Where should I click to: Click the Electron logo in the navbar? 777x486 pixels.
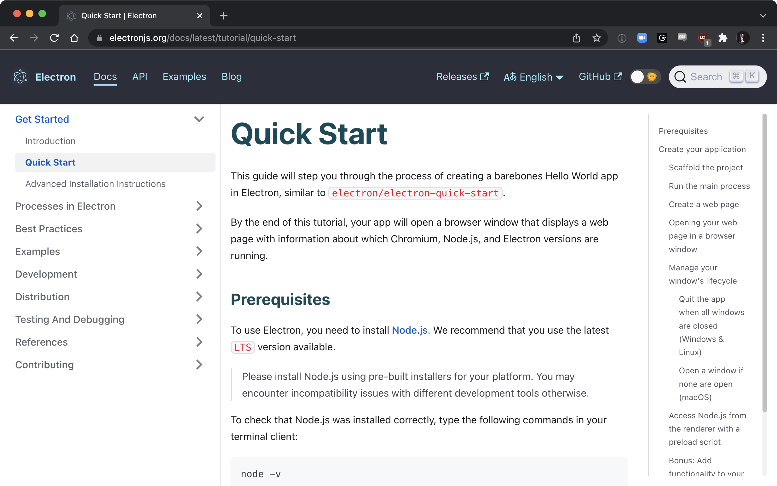click(x=20, y=77)
